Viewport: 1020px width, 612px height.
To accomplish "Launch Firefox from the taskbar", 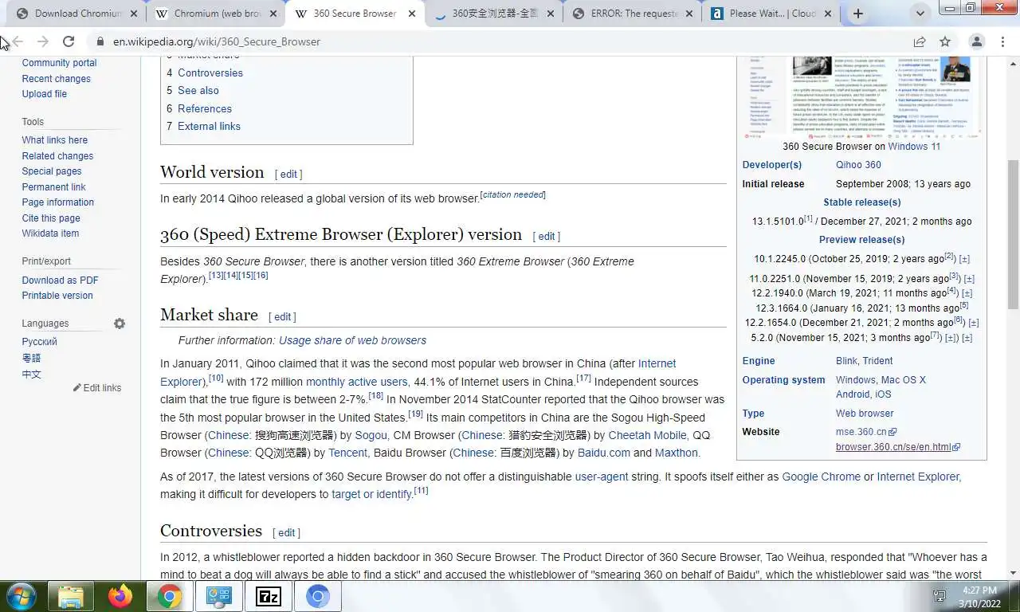I will tap(120, 596).
